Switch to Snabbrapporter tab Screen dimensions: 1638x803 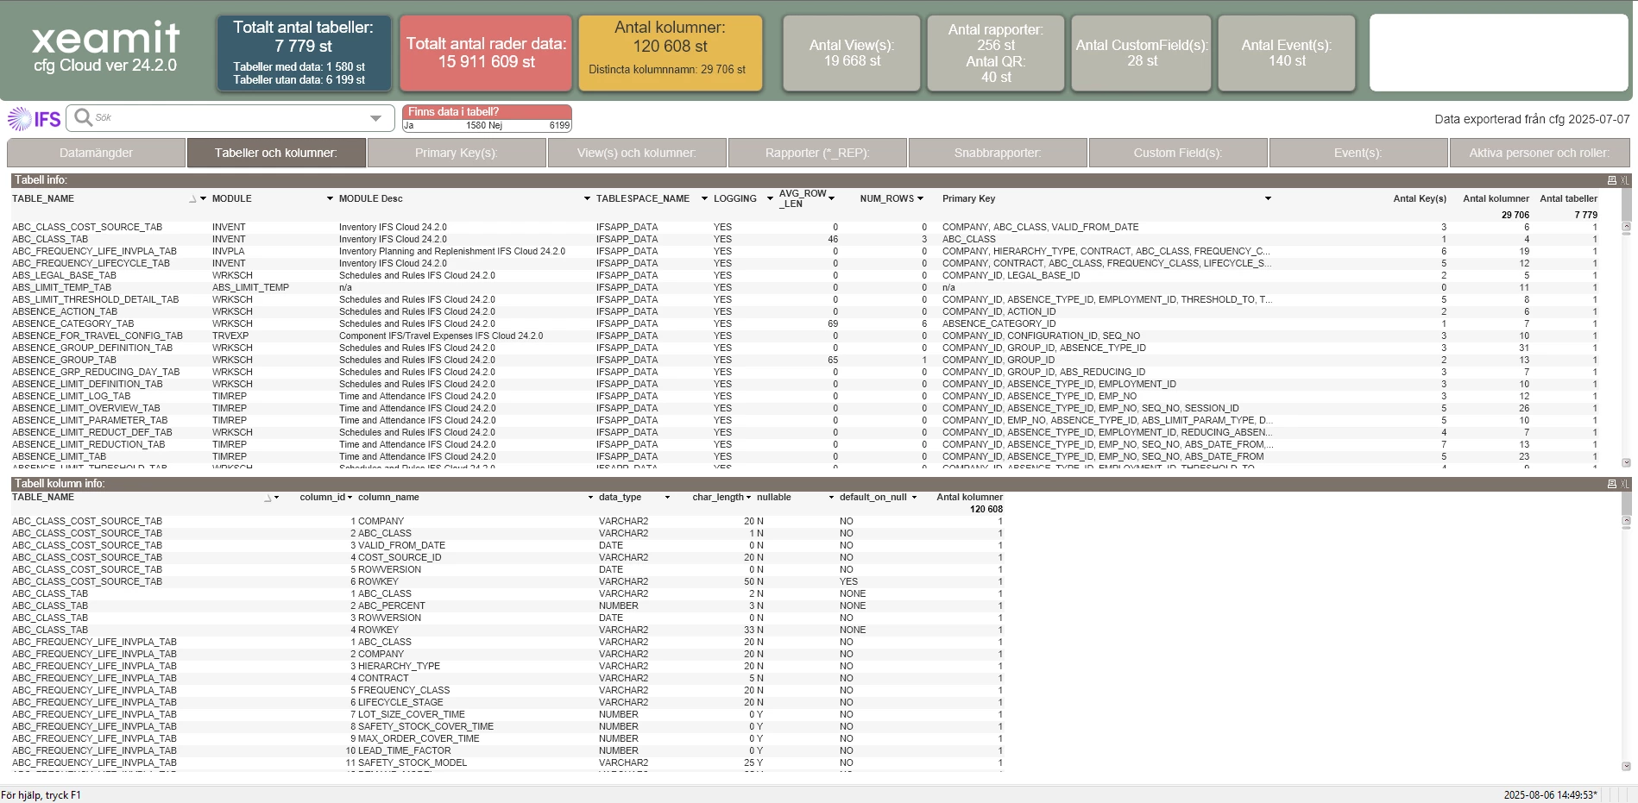(998, 153)
